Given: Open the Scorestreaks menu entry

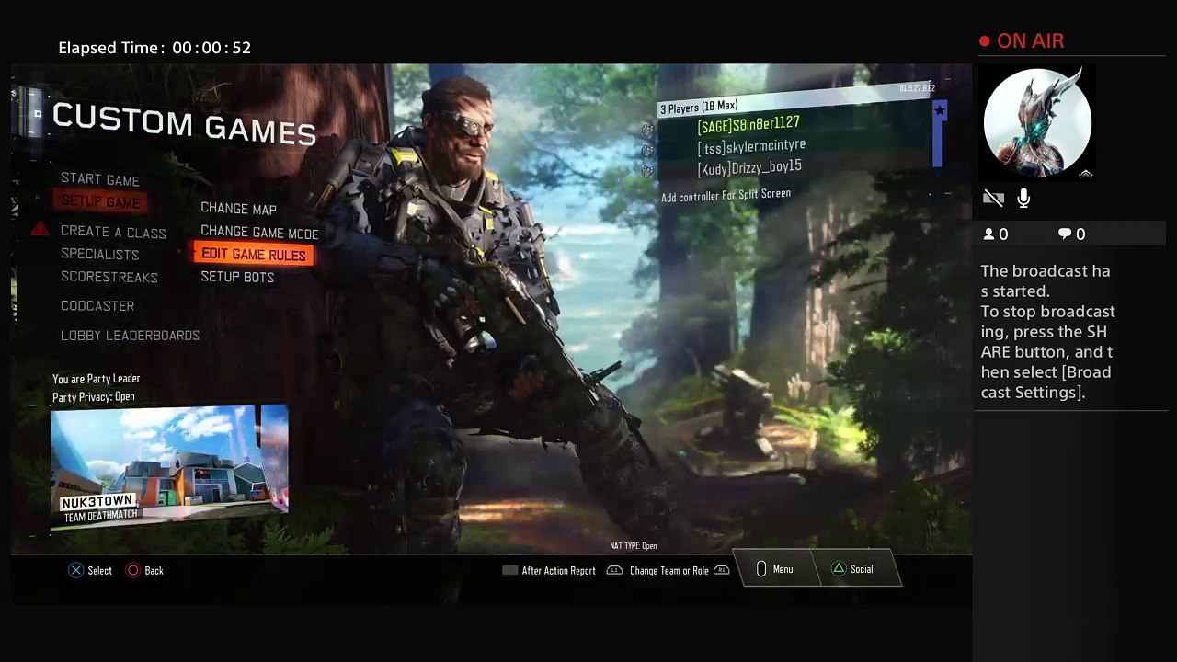Looking at the screenshot, I should click(109, 278).
